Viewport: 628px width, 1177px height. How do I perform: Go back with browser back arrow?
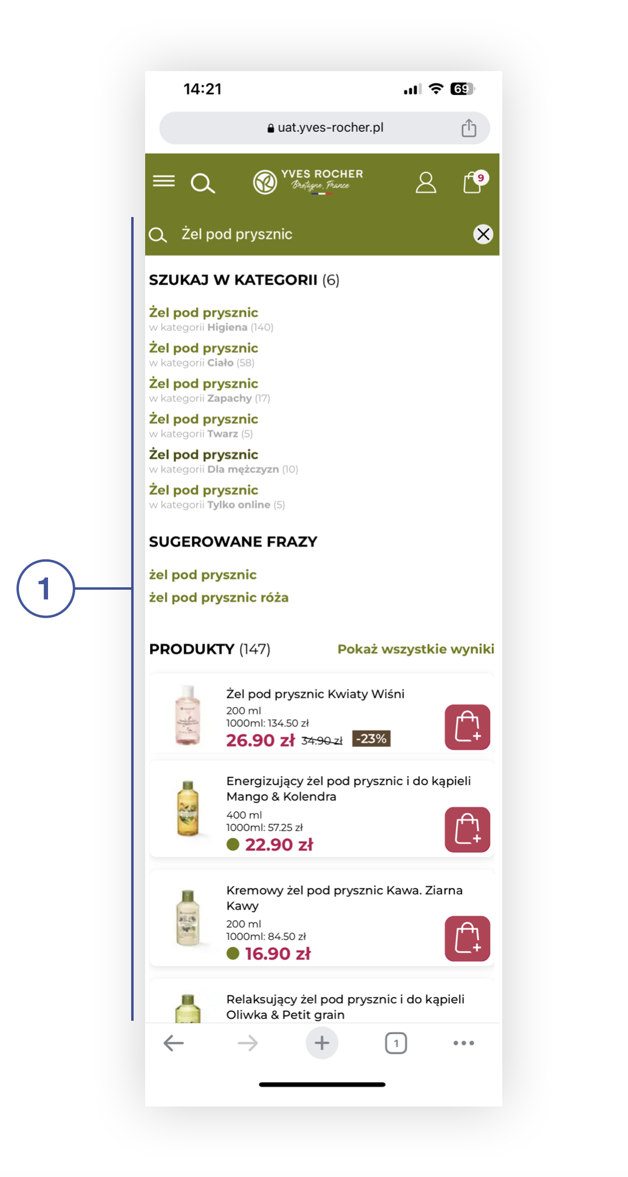pos(174,1043)
